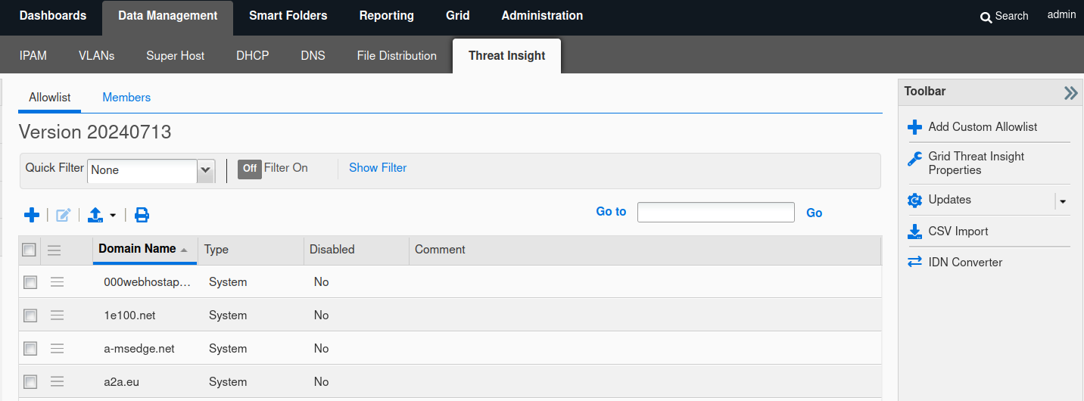Click the Show Filter link
1084x401 pixels.
tap(378, 168)
